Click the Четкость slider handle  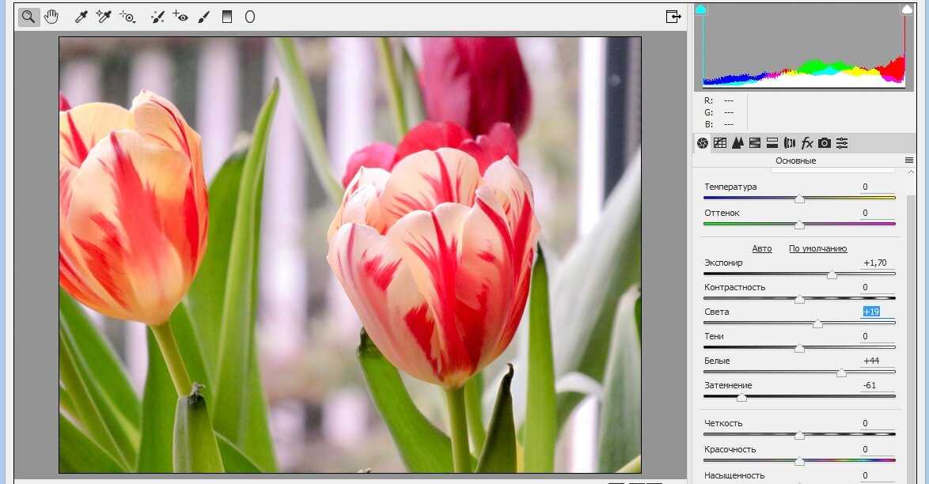[799, 436]
